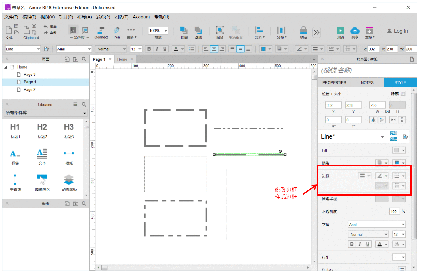Open the 100% zoom dropdown
Screen dimensions: 421x274
coord(158,30)
